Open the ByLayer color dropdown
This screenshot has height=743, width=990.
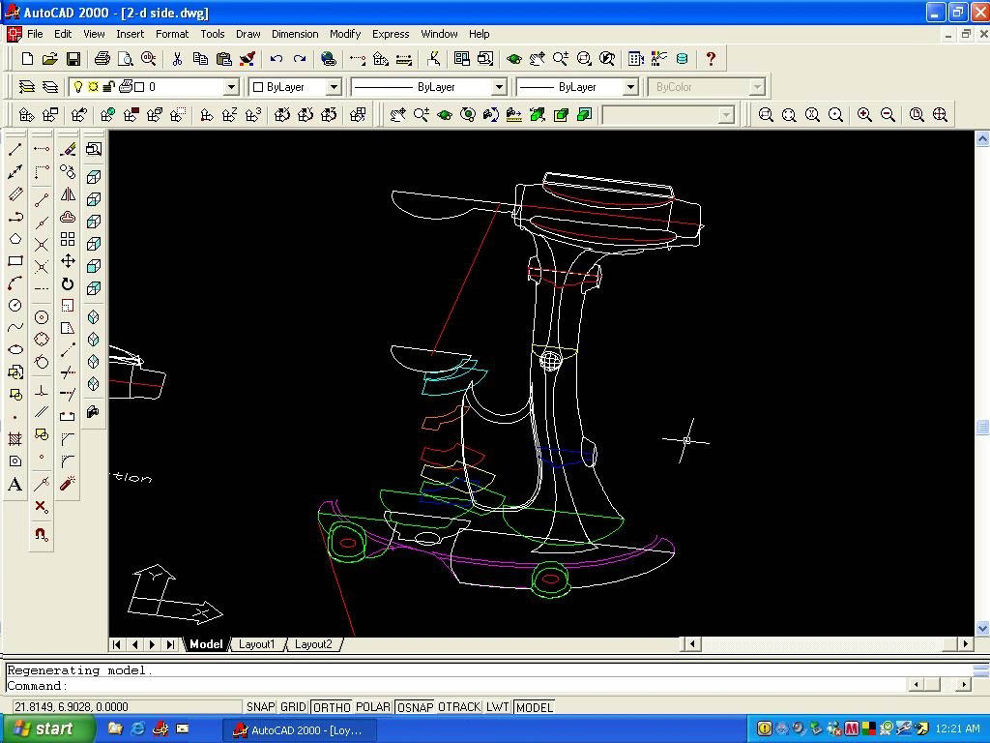[334, 87]
